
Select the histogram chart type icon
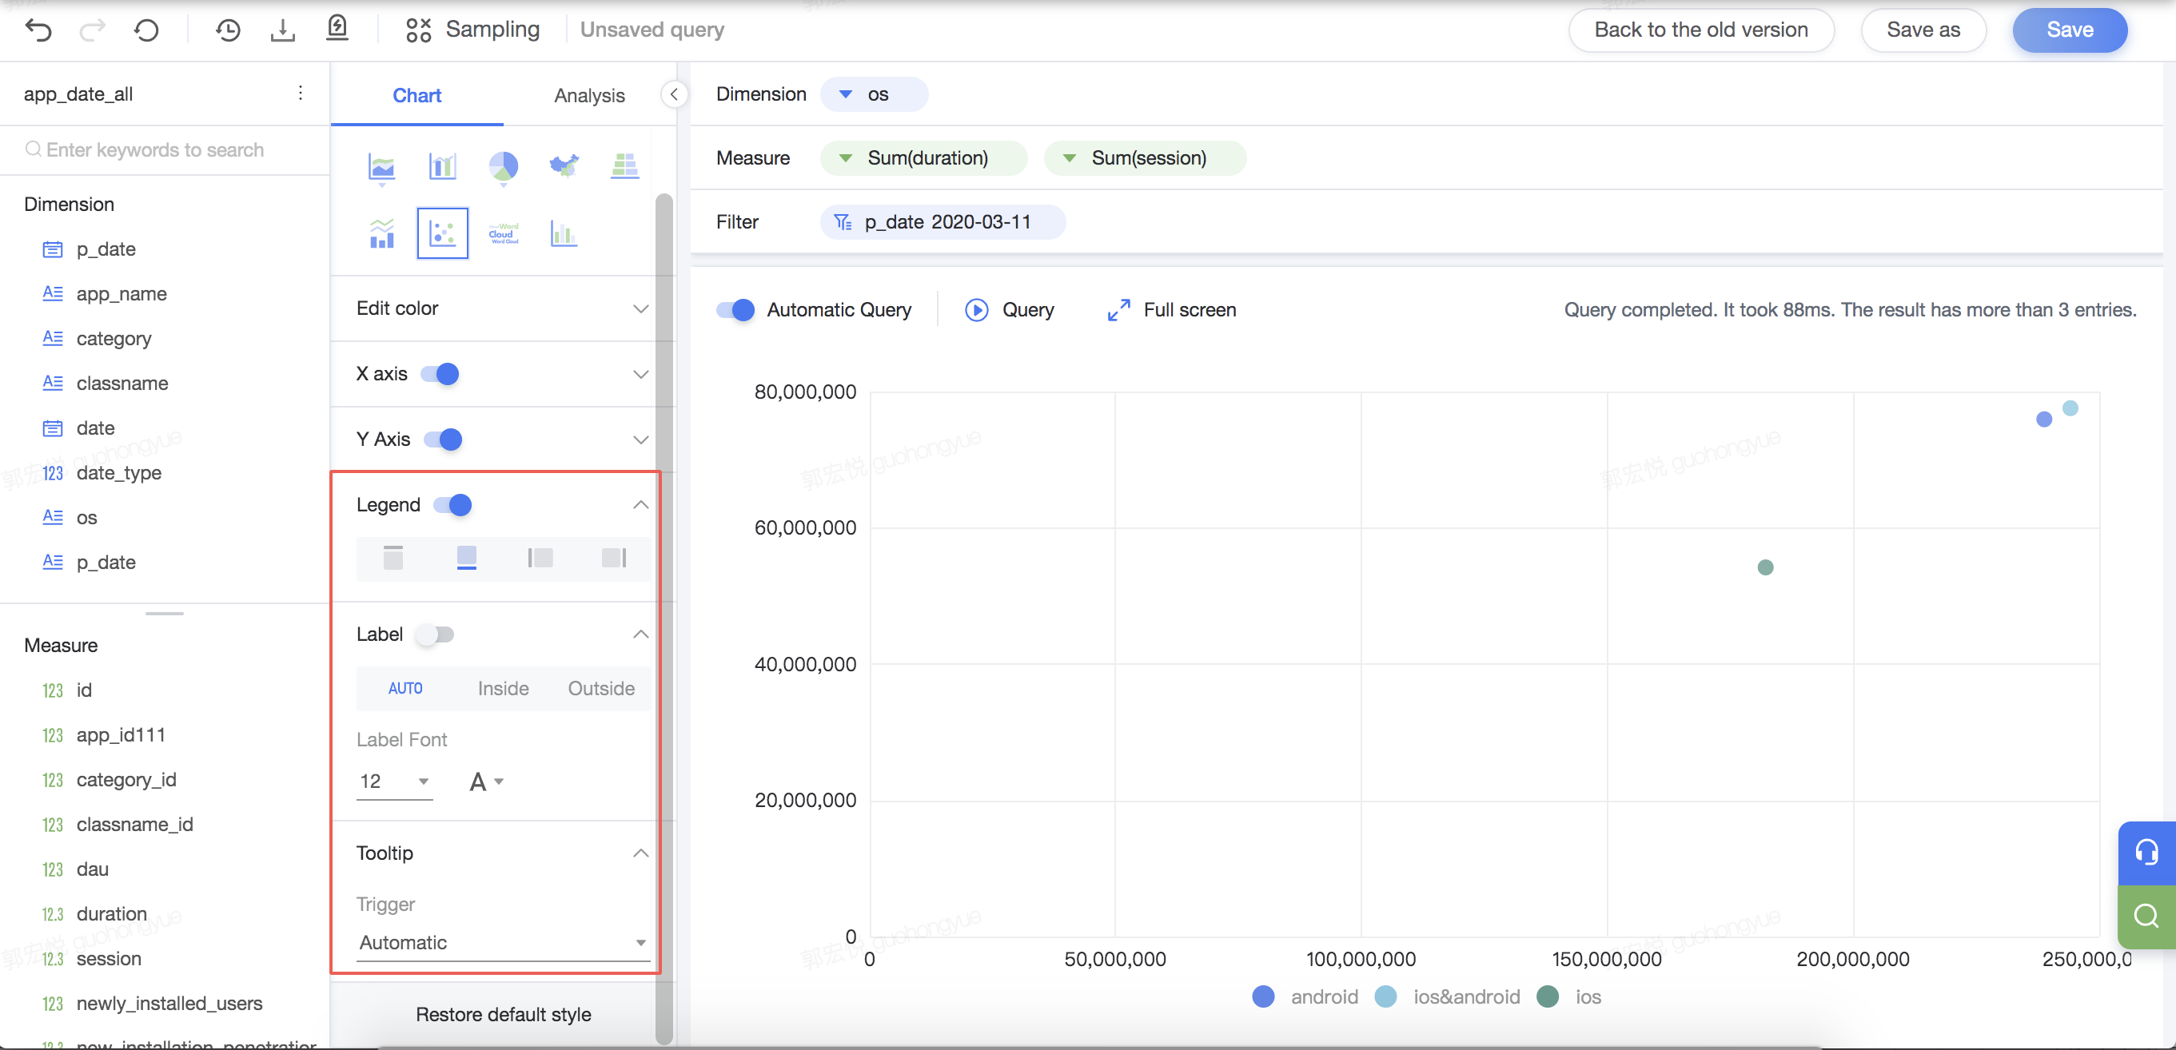[564, 233]
